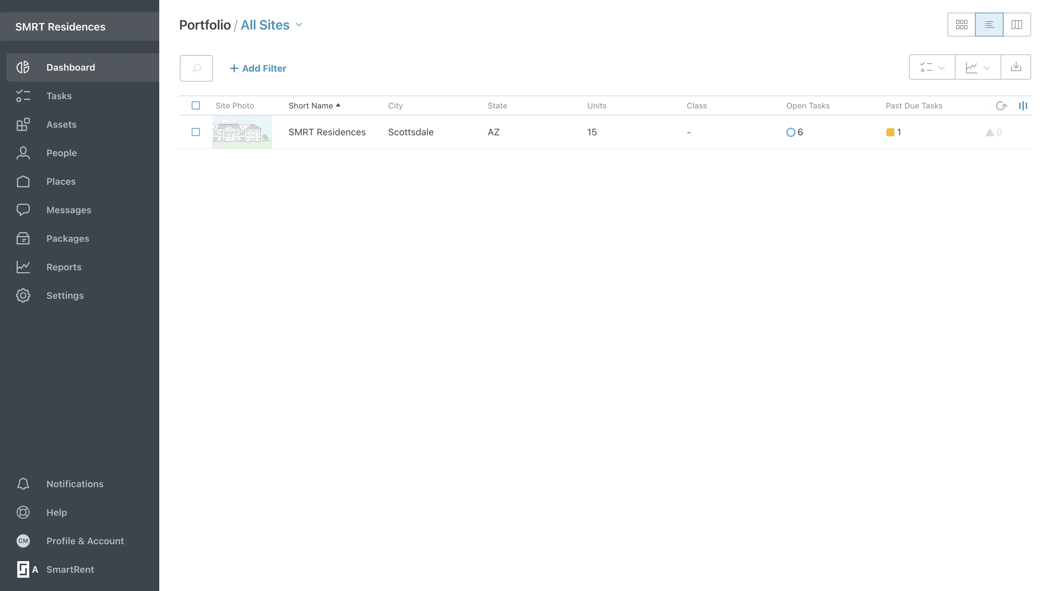Switch to grid view

click(x=961, y=25)
